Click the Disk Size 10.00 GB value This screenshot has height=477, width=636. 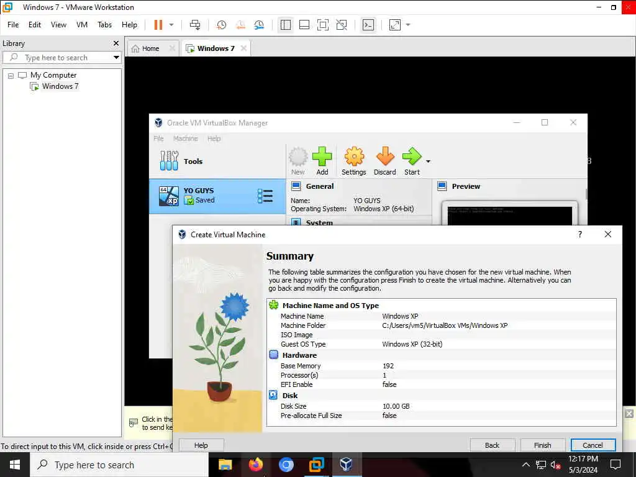[396, 406]
